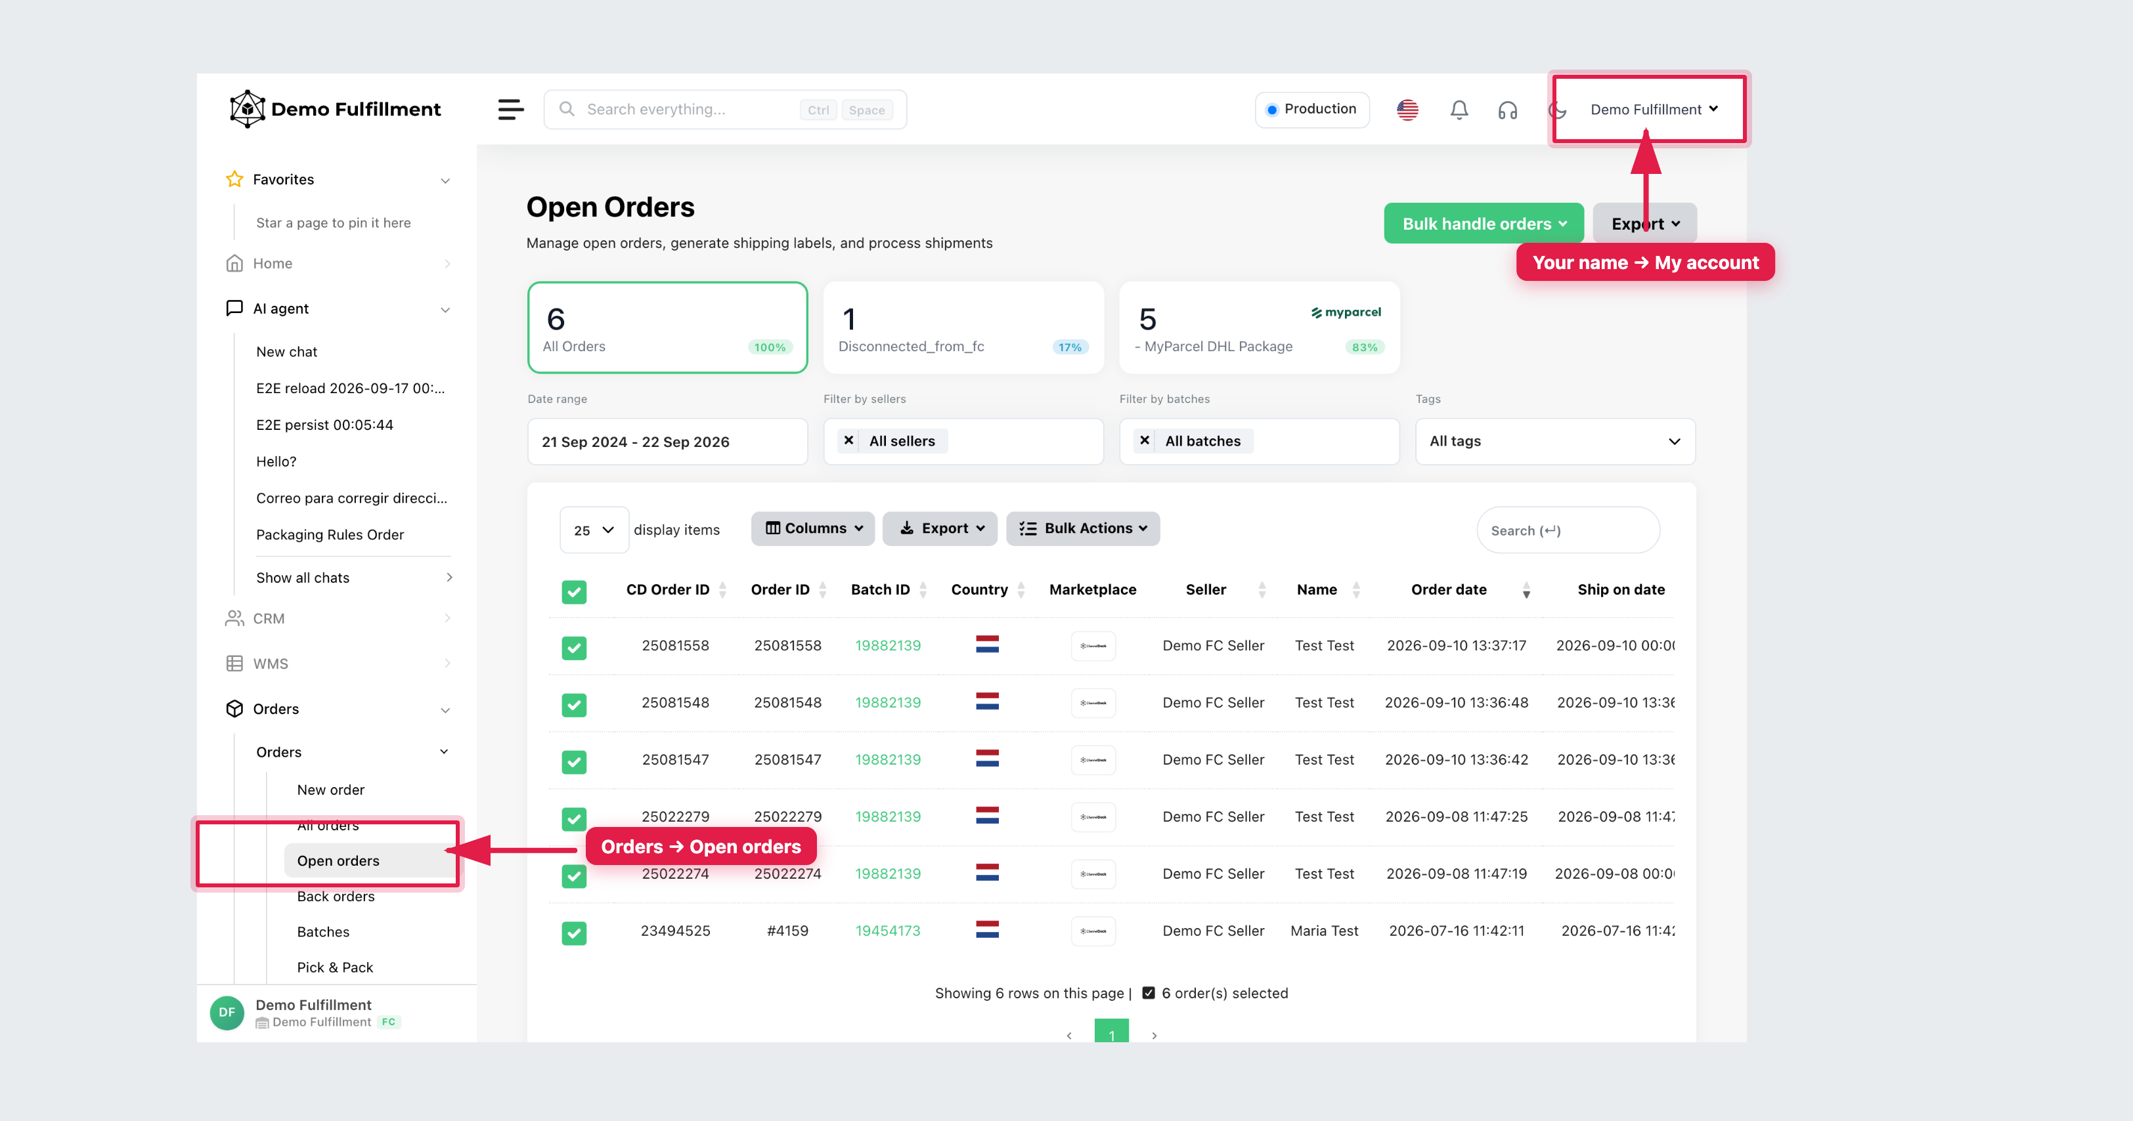Image resolution: width=2133 pixels, height=1121 pixels.
Task: Click marketplace icon for order 25081558
Action: pos(1093,645)
